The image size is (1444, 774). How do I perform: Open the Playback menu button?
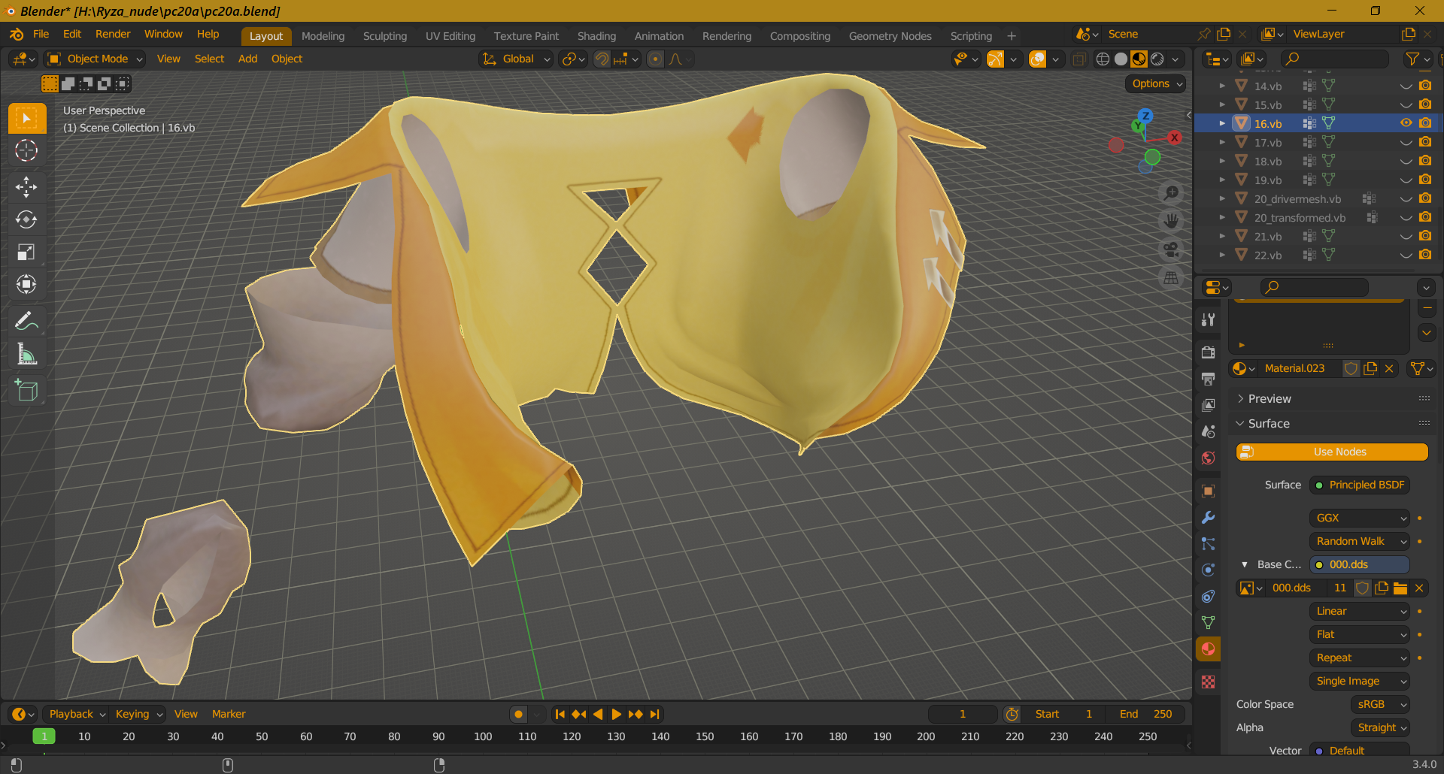[x=77, y=714]
